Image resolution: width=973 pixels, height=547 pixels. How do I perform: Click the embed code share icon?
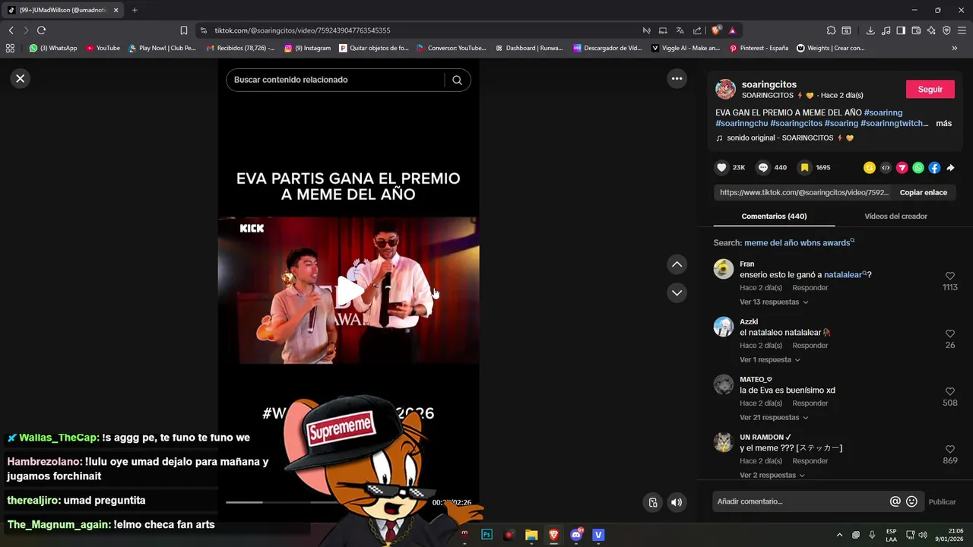coord(886,168)
